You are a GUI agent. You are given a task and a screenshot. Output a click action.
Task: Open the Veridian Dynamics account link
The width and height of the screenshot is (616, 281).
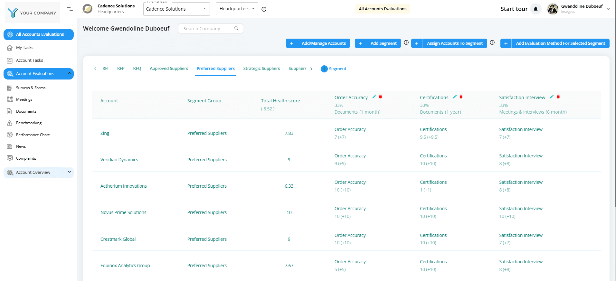click(119, 160)
